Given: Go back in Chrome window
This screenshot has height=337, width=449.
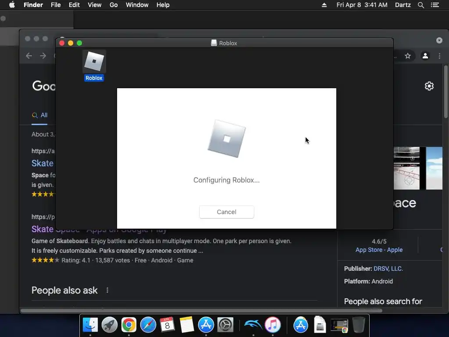Looking at the screenshot, I should (x=29, y=56).
